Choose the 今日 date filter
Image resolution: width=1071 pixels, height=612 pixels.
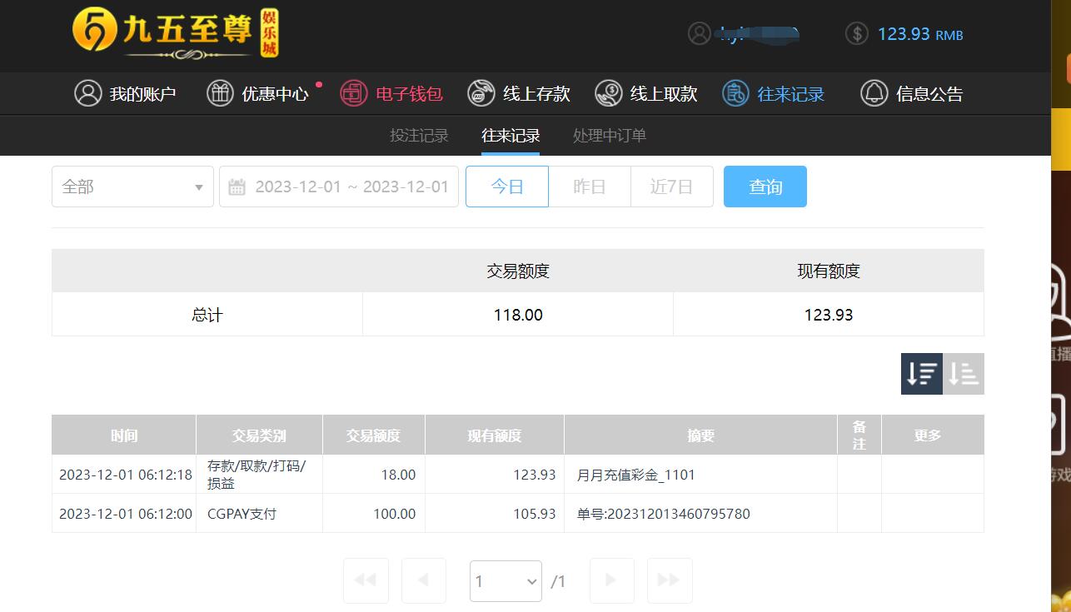[x=507, y=187]
